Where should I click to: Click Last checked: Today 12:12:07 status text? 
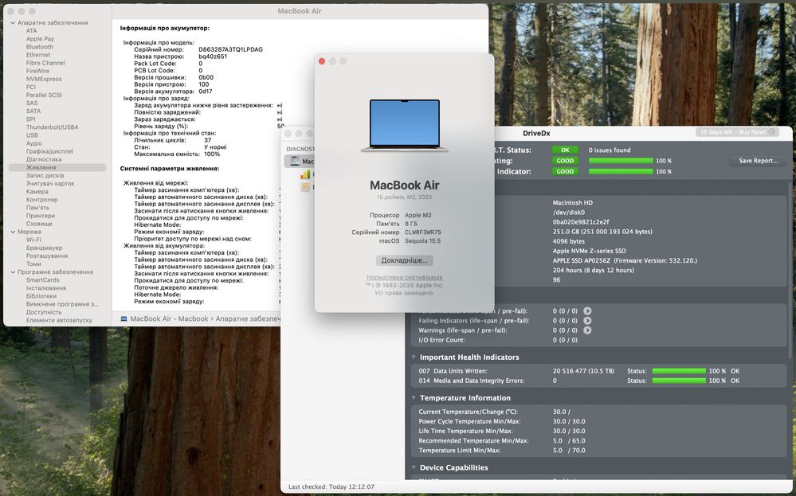tap(331, 487)
